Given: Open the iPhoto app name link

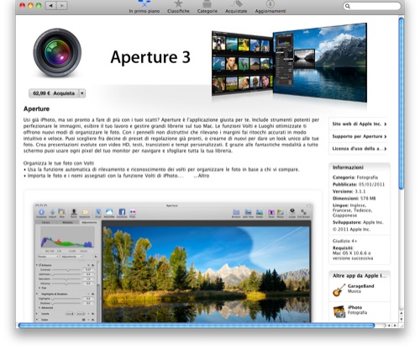Looking at the screenshot, I should 354,307.
